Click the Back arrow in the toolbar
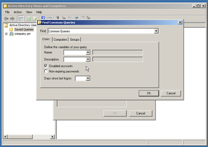The width and height of the screenshot is (208, 147). click(6, 18)
